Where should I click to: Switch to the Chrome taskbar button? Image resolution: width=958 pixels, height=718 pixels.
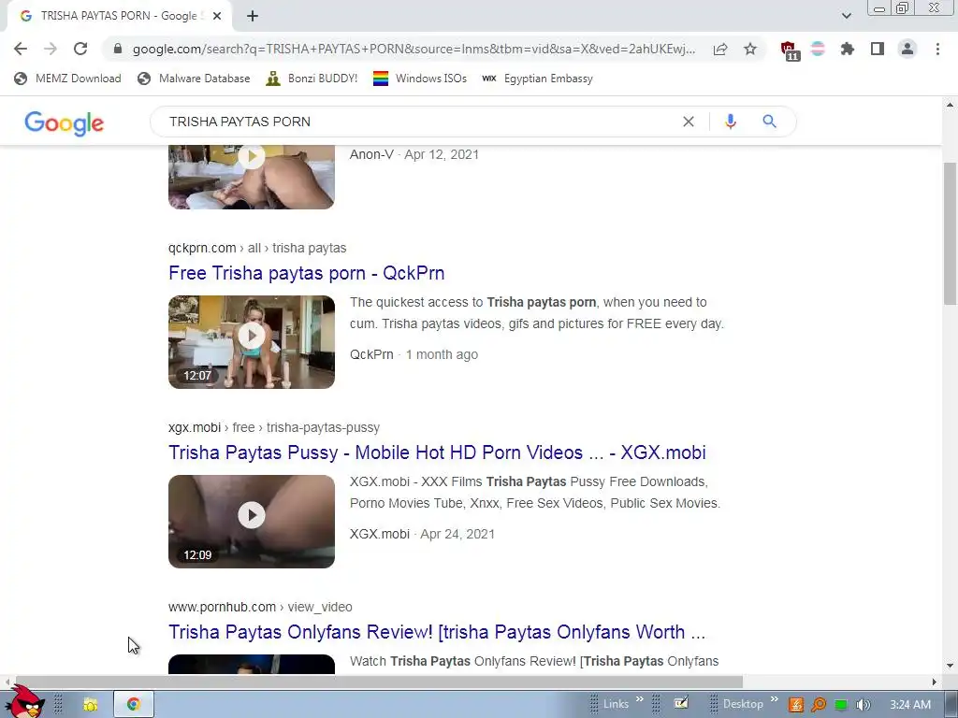[x=133, y=705]
